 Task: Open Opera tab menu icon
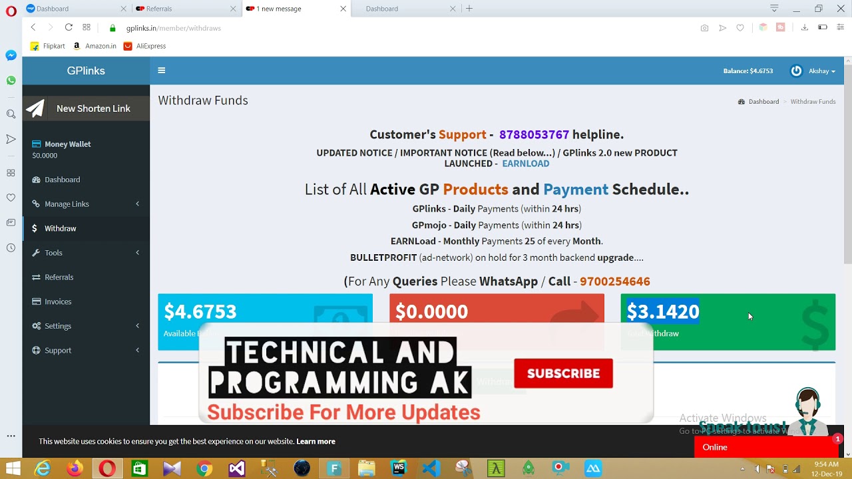pyautogui.click(x=774, y=9)
